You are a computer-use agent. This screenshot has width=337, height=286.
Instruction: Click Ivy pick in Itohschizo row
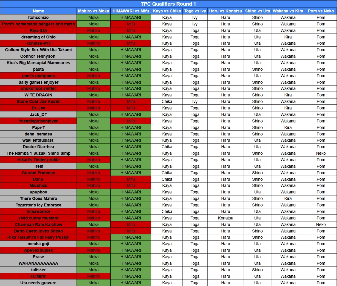pos(195,17)
